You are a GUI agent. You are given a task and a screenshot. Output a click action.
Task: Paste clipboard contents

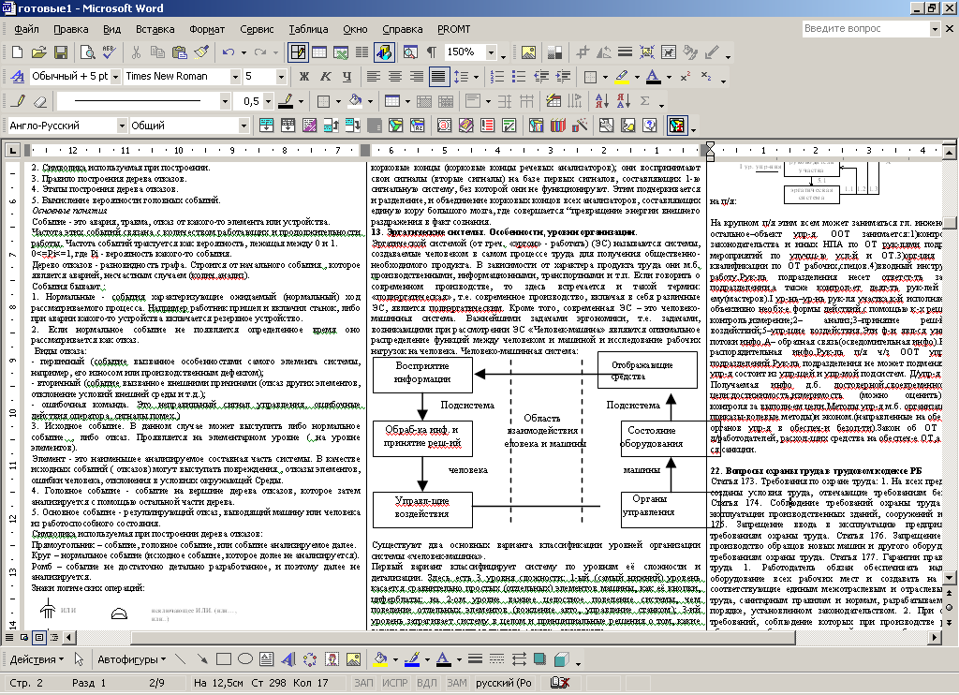(179, 52)
